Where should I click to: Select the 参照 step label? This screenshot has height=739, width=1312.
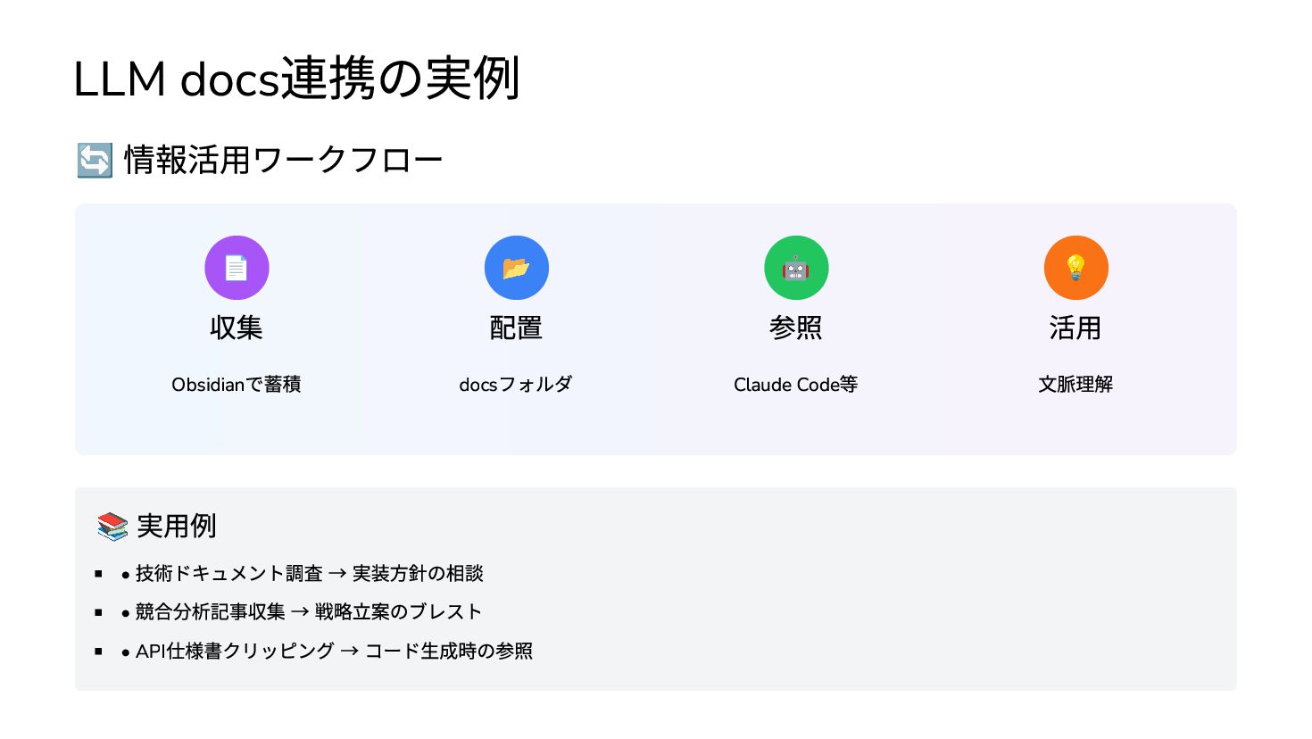[x=796, y=328]
